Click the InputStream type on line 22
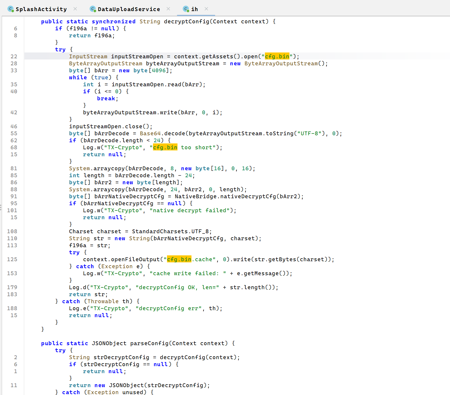450x395 pixels. [x=88, y=56]
